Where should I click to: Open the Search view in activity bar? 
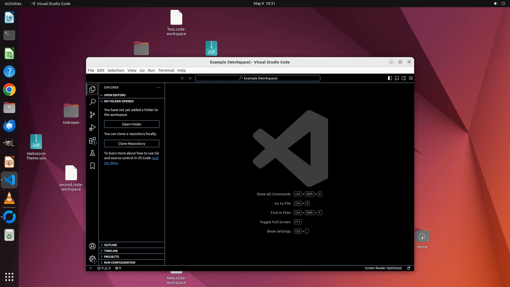pyautogui.click(x=92, y=102)
